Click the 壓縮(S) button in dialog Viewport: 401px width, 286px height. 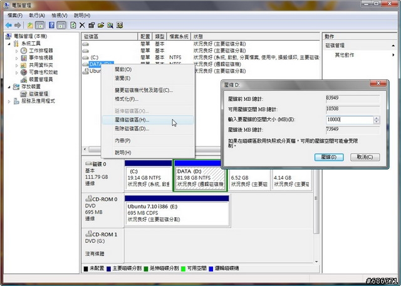329,157
